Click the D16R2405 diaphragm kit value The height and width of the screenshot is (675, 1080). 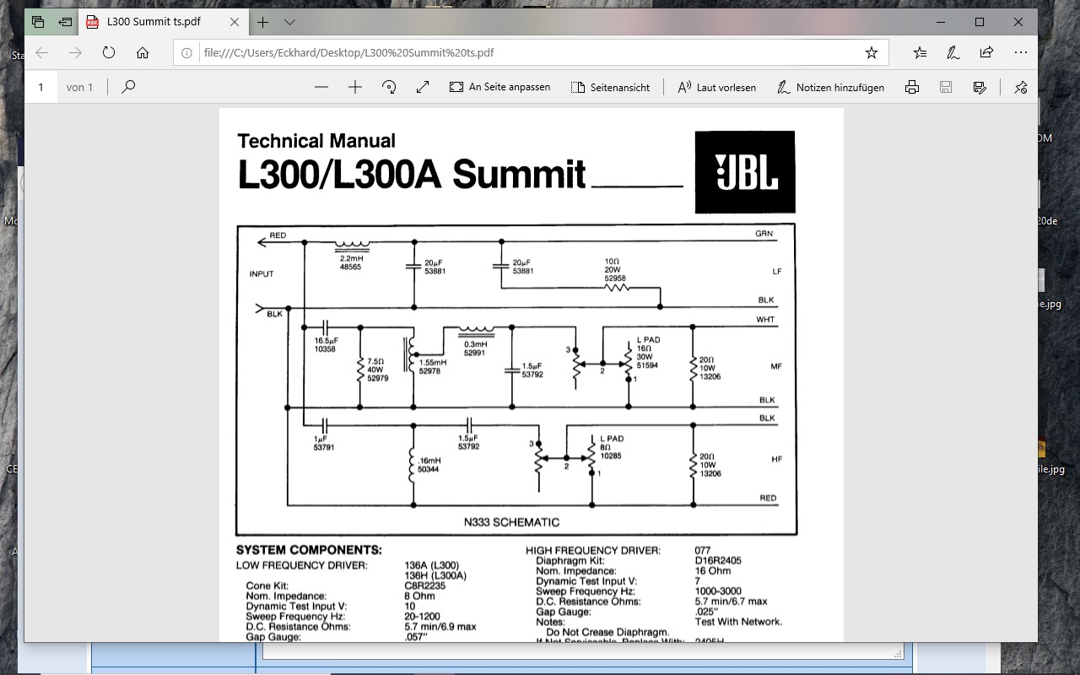(718, 560)
